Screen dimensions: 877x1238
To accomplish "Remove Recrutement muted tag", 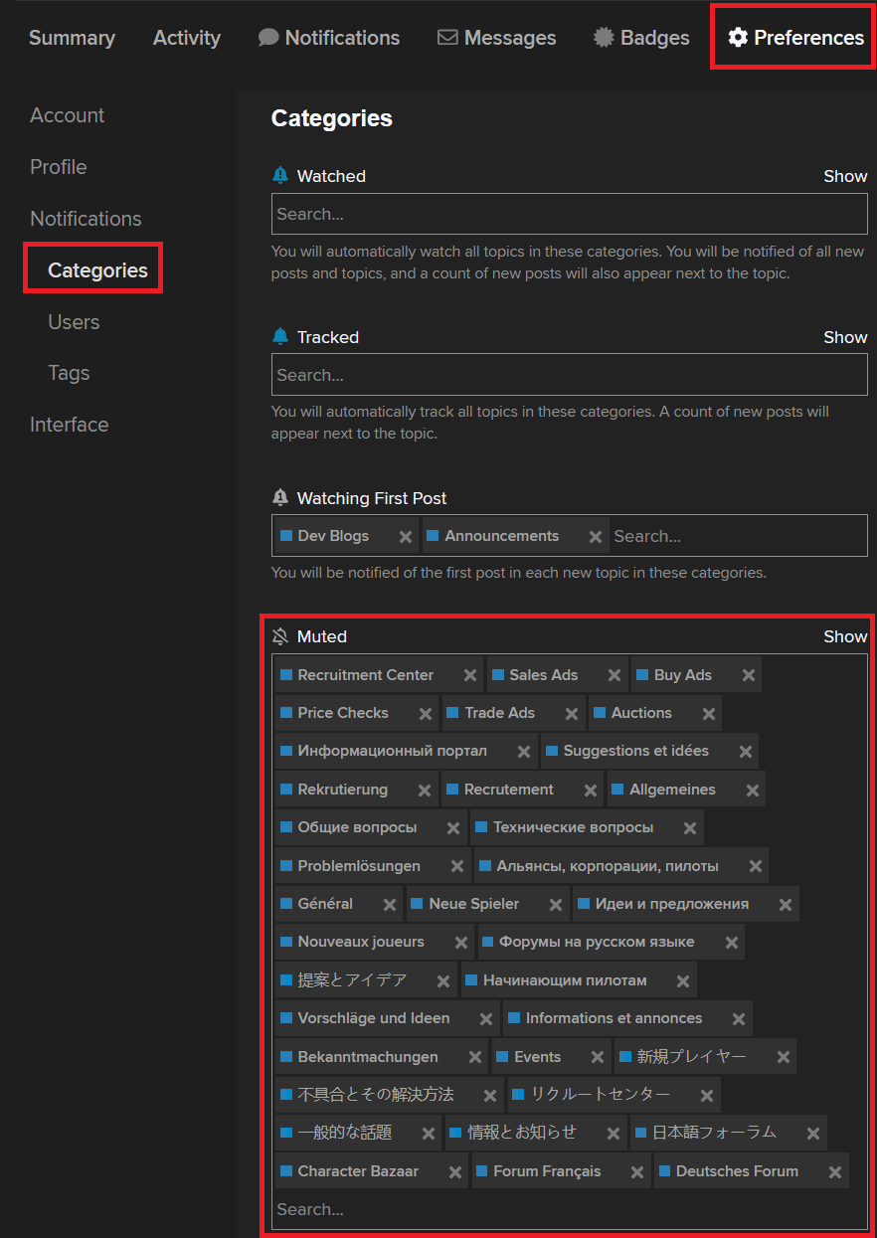I will (x=591, y=791).
